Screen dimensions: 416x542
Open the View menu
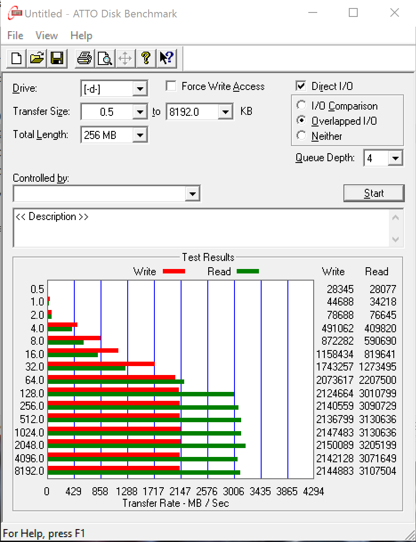[47, 36]
